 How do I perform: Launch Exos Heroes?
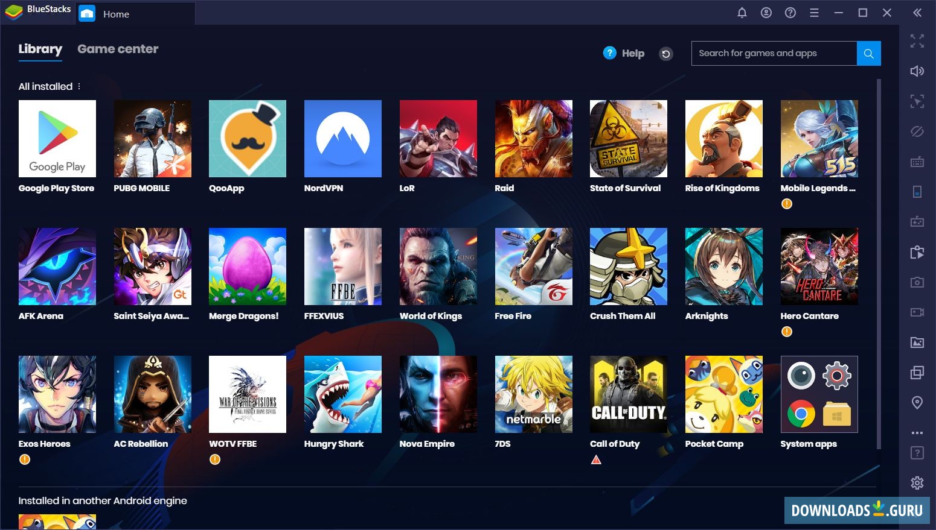point(57,394)
